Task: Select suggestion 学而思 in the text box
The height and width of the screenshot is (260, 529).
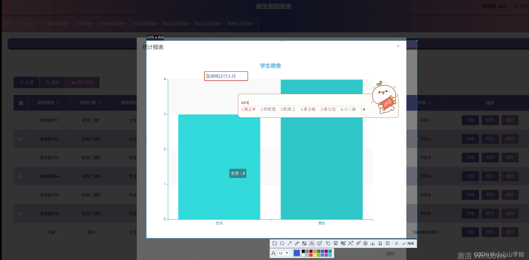Action: tap(268, 109)
